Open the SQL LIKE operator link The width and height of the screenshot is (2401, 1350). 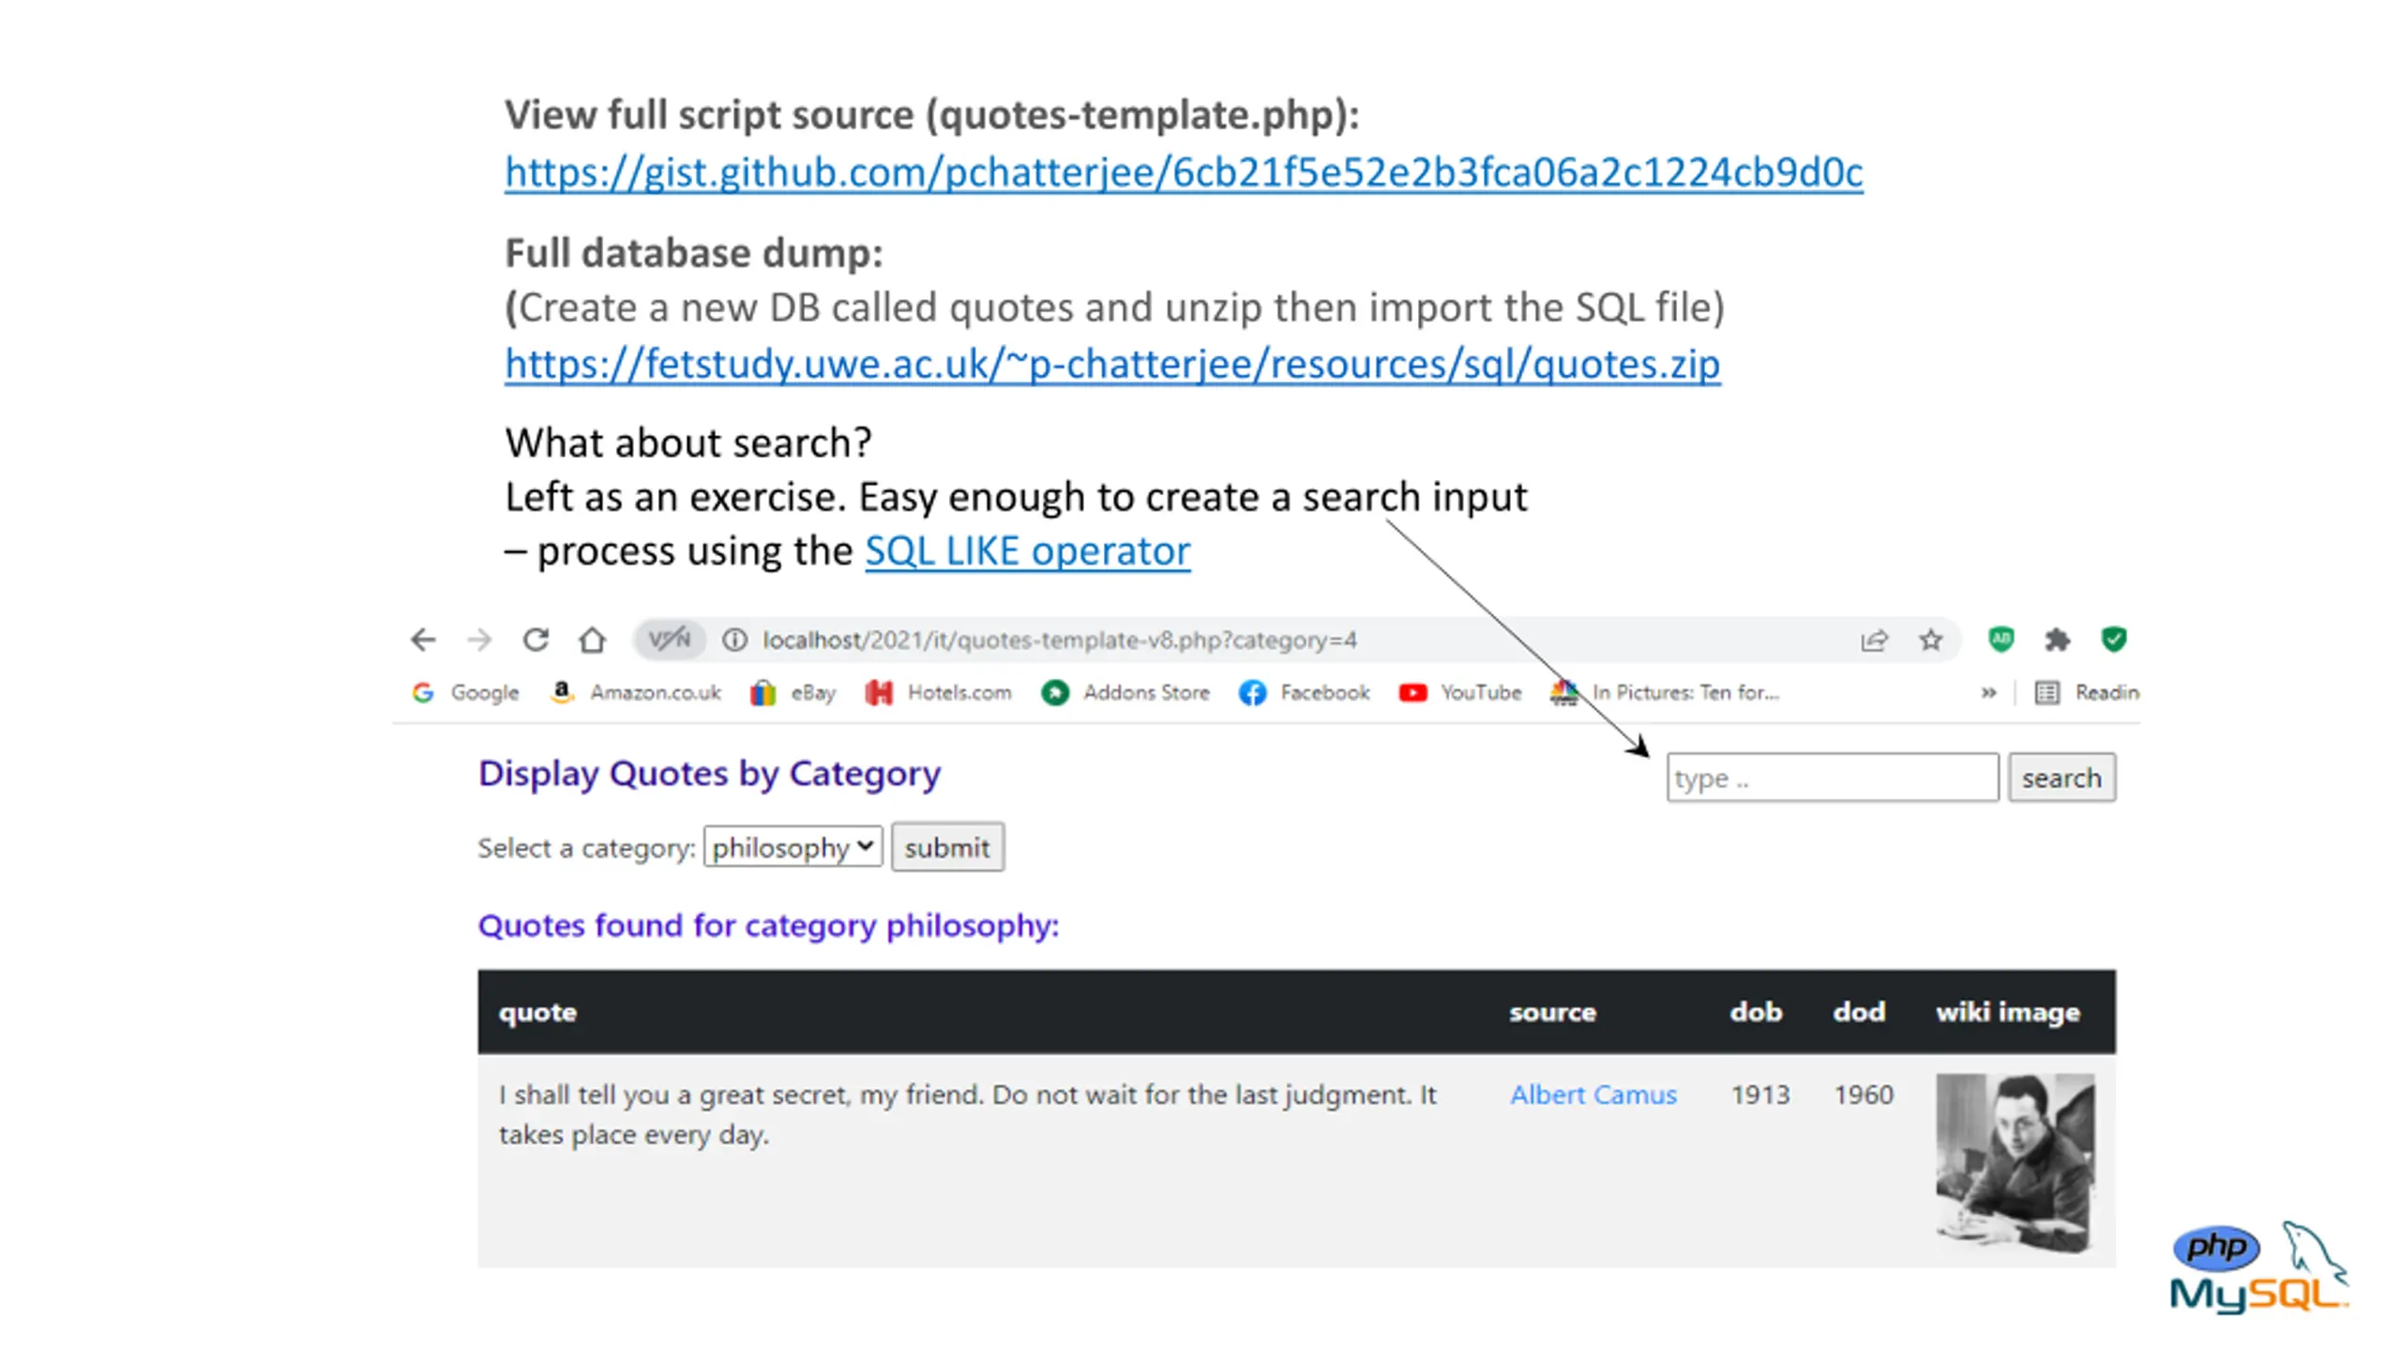click(x=1027, y=551)
